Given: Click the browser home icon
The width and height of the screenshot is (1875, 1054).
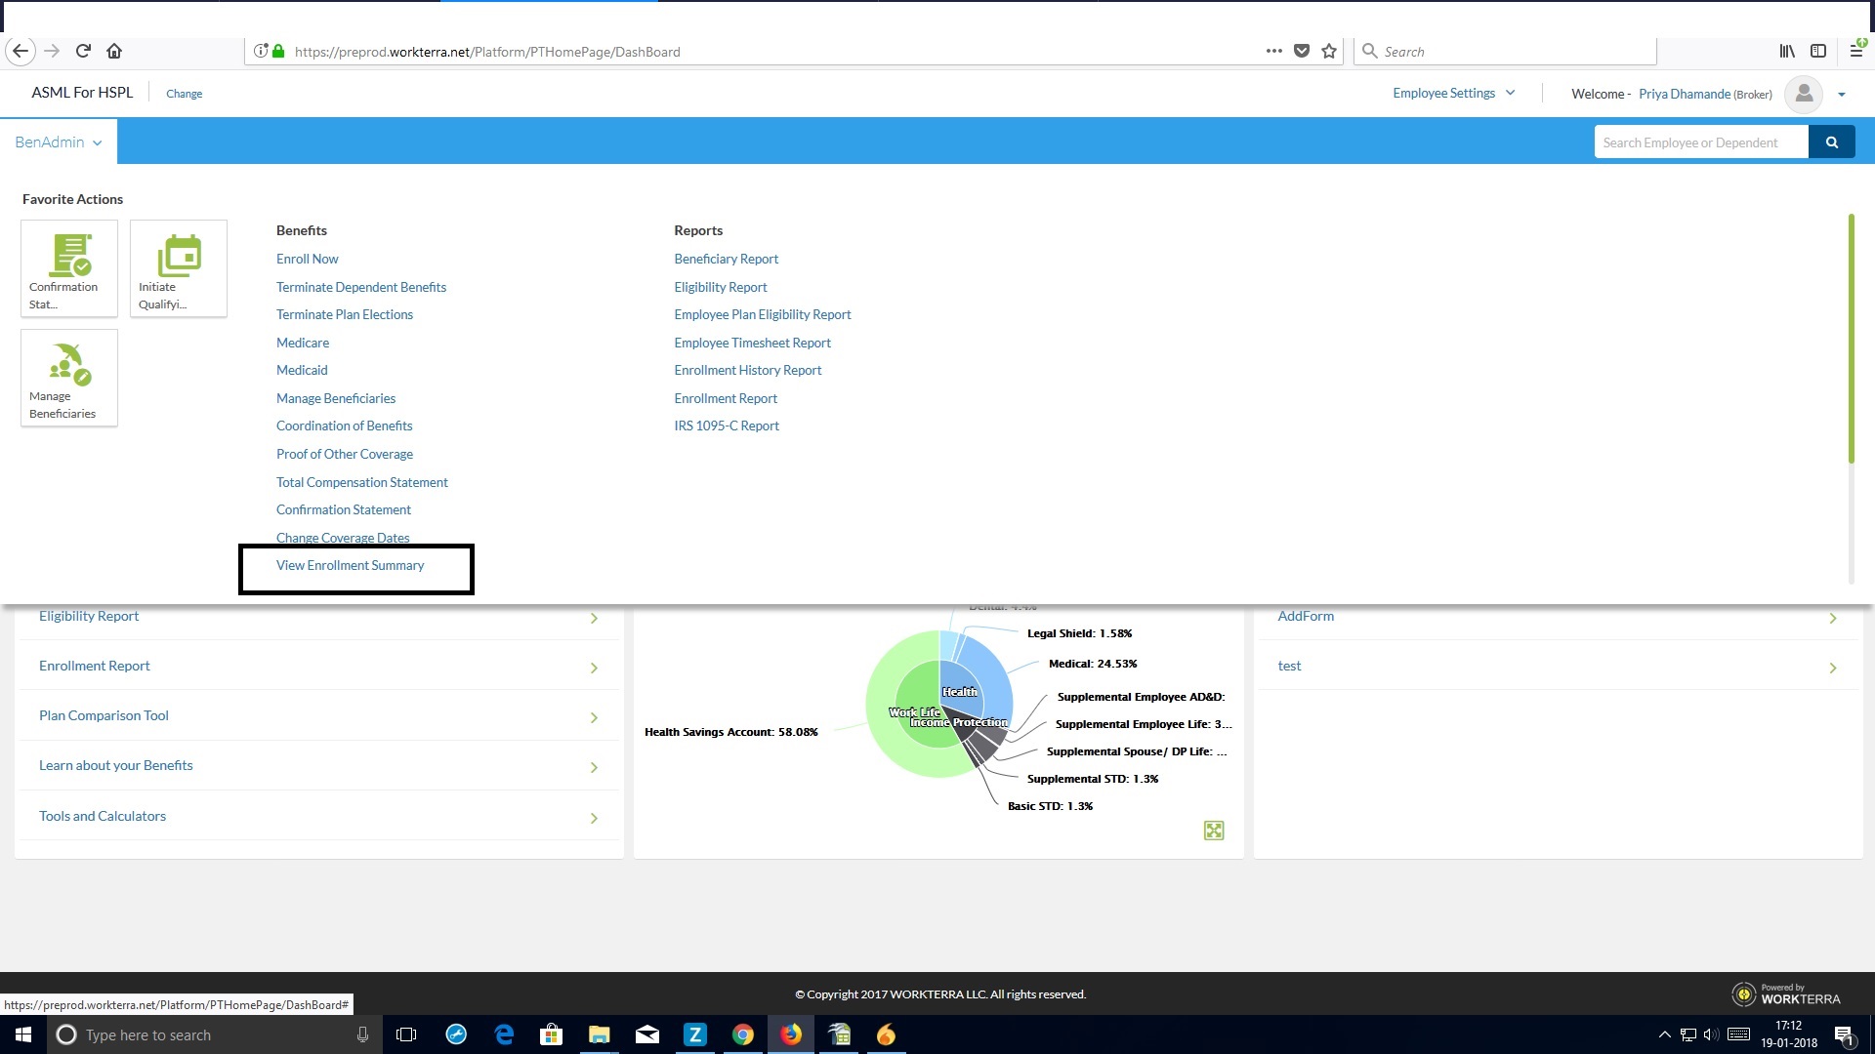Looking at the screenshot, I should click(x=114, y=51).
